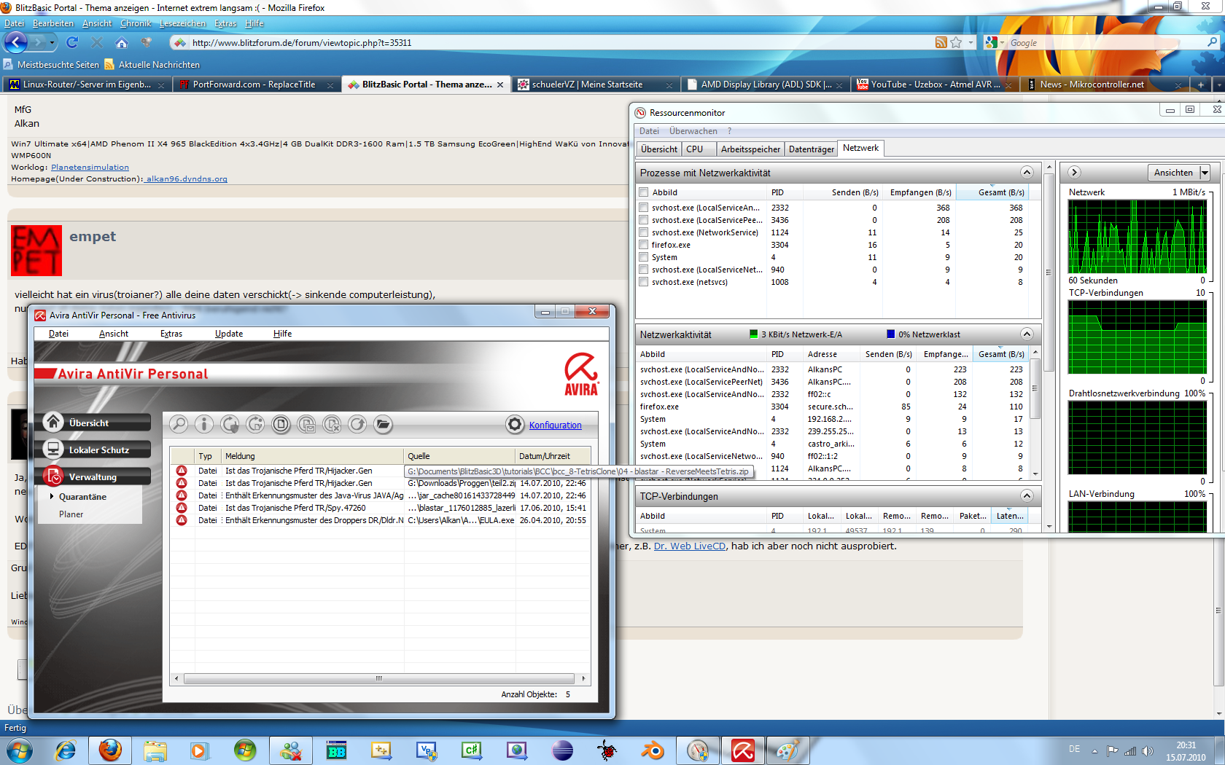This screenshot has width=1225, height=765.
Task: Reload the page with Firefox refresh icon
Action: [x=72, y=43]
